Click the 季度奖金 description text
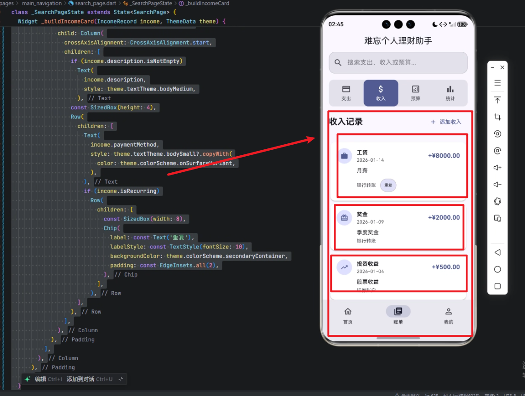525x396 pixels. click(368, 232)
